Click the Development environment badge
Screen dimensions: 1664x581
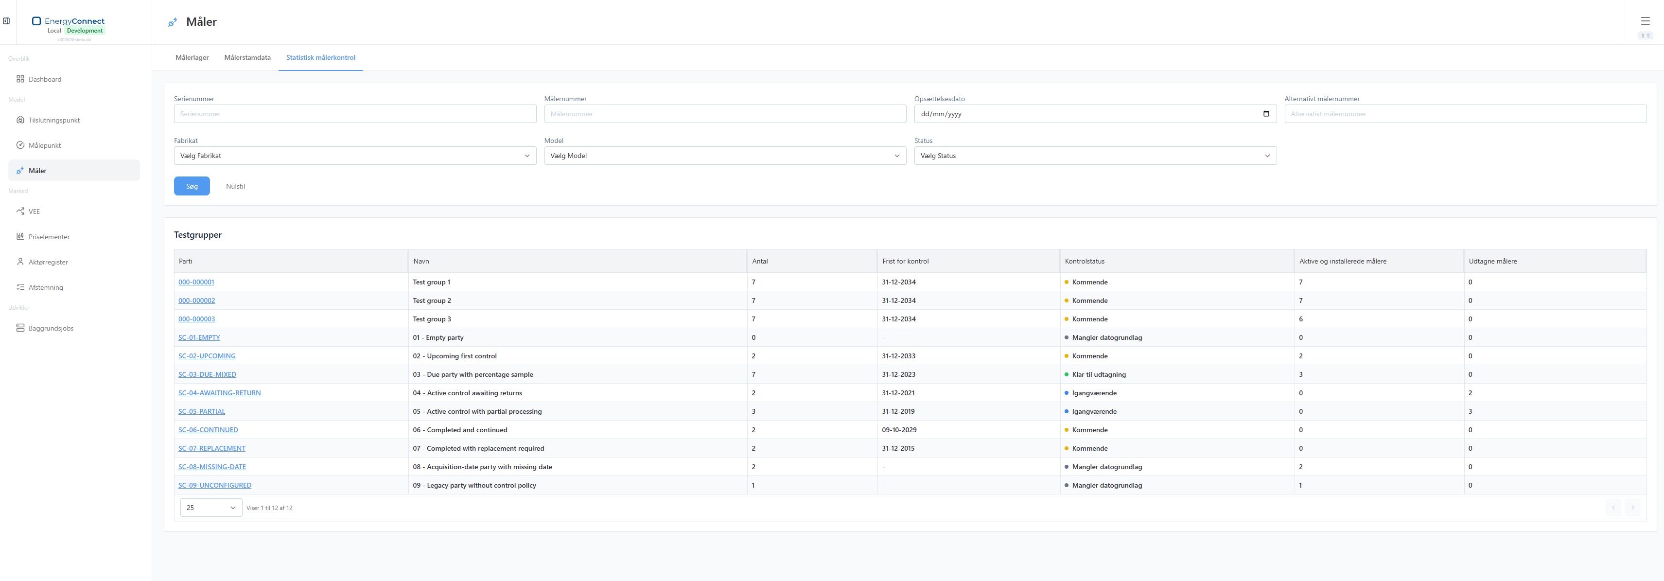click(x=85, y=30)
